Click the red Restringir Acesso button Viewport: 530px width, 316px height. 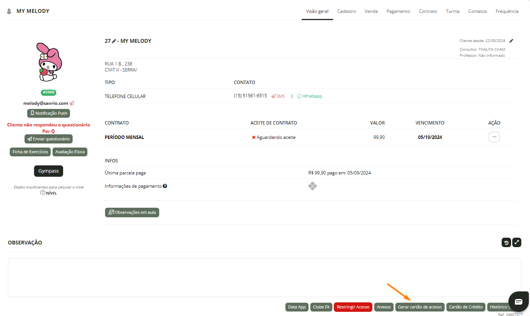tap(353, 307)
